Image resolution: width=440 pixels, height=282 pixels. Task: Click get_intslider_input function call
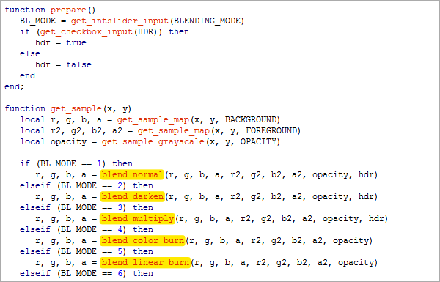pos(120,21)
